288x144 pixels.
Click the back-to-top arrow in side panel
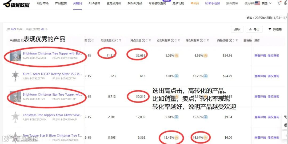click(286, 135)
